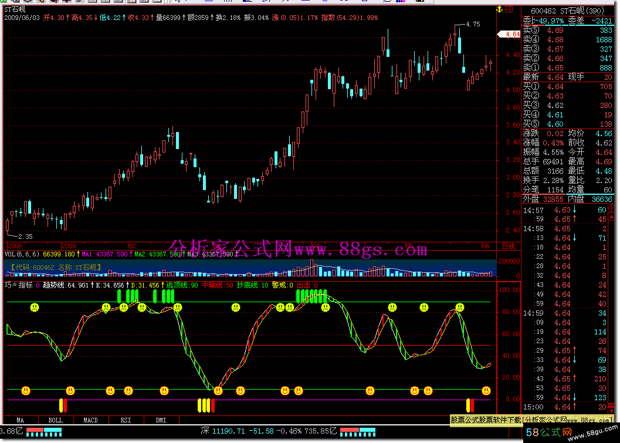This screenshot has width=620, height=443.
Task: Click the 均价 4.56 average price value
Action: click(590, 134)
